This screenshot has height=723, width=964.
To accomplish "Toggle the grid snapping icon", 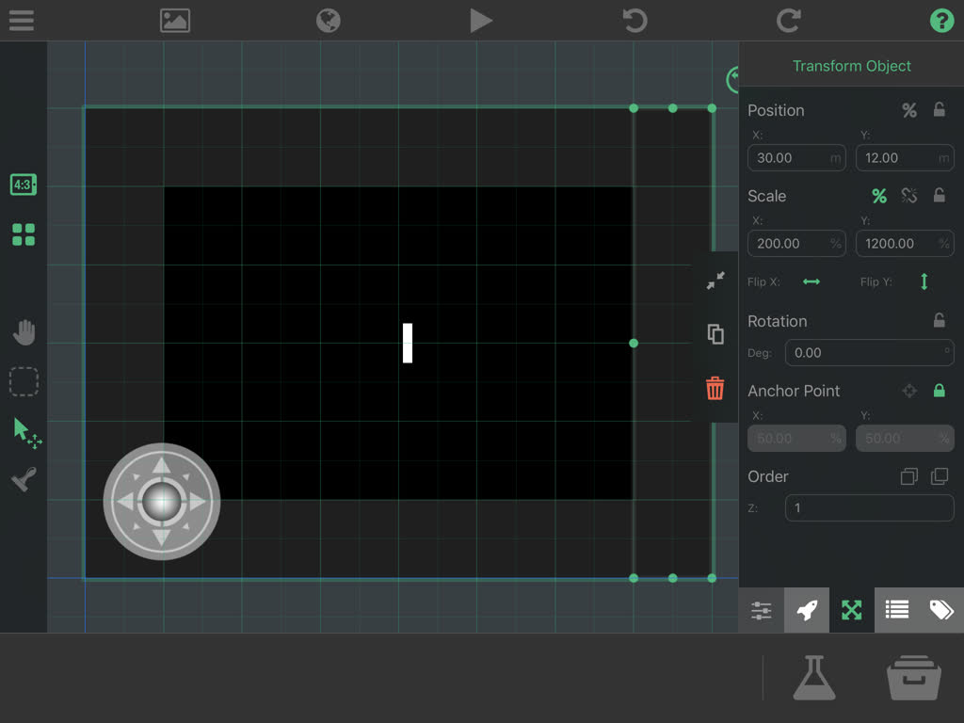I will click(24, 234).
